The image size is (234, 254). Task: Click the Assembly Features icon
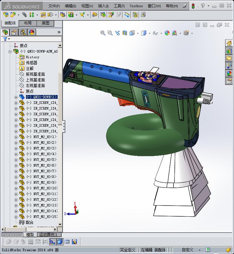(71, 15)
